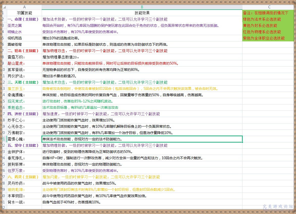Click description '单体物理攻击技能，忽视对方一定的物理防御能力。'
Viewport: 296px width, 214px height.
coord(142,165)
